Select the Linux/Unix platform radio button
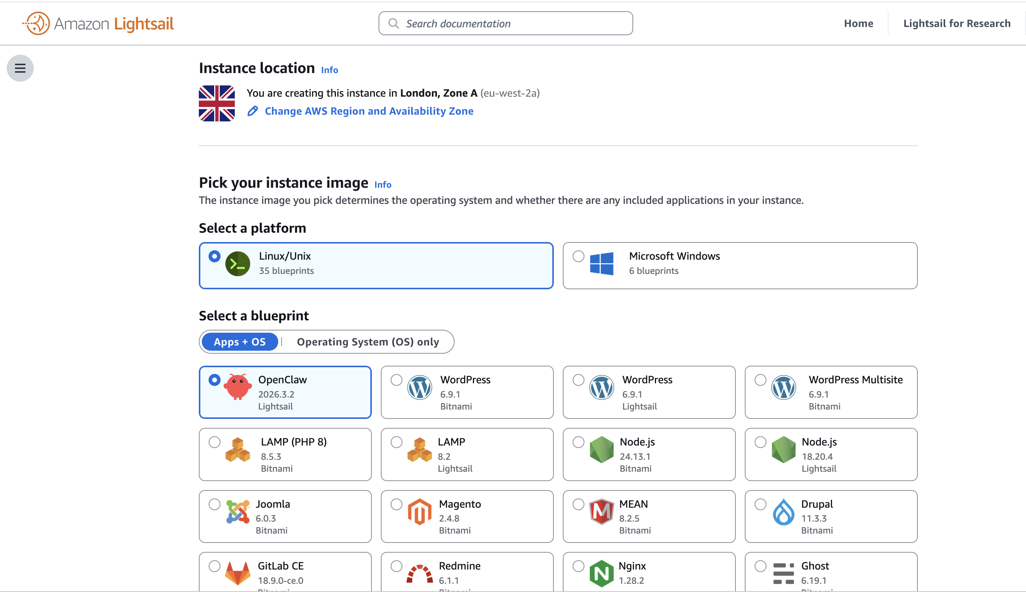 (x=215, y=257)
